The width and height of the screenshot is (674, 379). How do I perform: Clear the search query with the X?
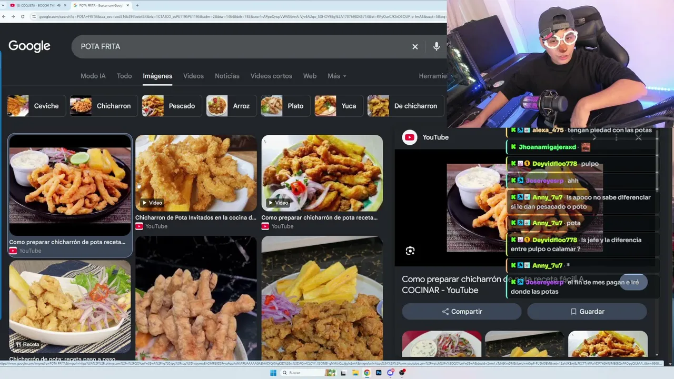(415, 46)
